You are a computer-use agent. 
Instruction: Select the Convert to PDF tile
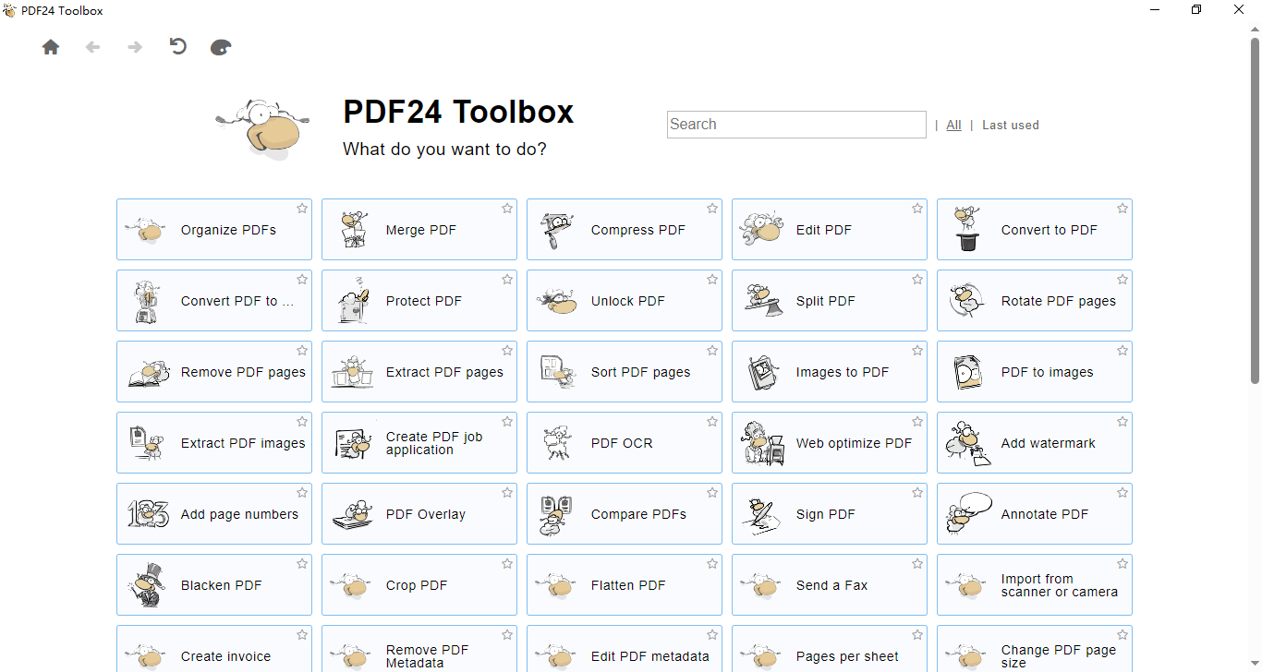(x=1035, y=230)
